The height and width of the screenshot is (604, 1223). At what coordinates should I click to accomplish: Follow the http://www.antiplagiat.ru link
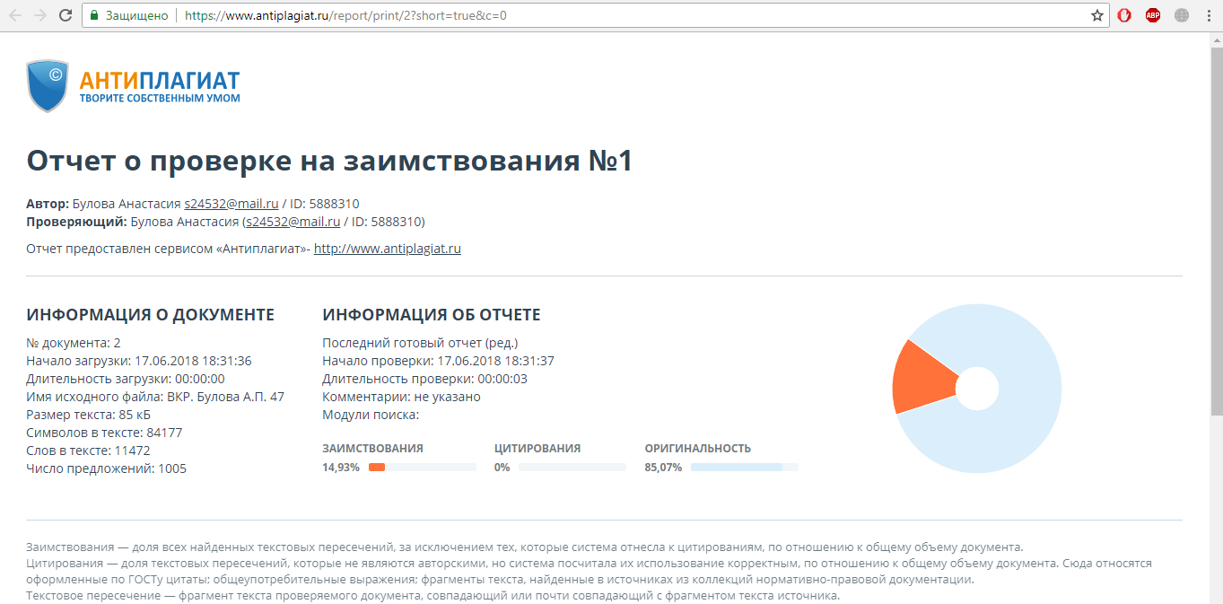387,249
